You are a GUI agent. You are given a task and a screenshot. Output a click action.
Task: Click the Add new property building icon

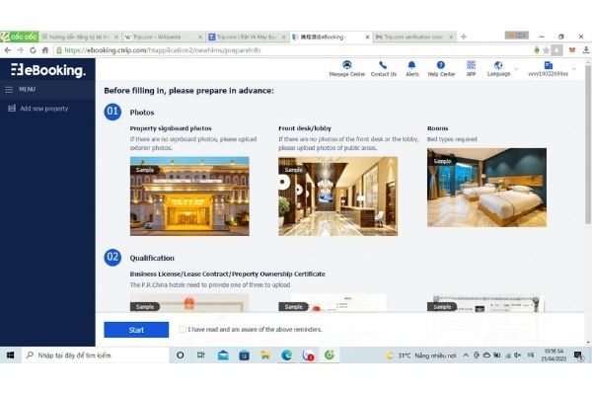point(12,108)
